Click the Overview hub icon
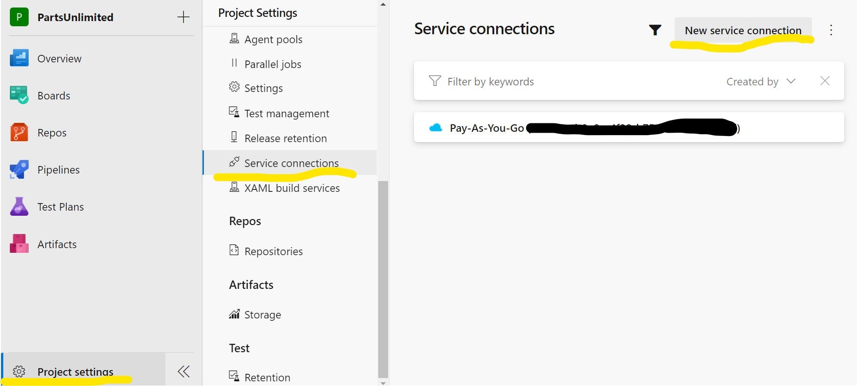This screenshot has height=386, width=857. coord(19,58)
